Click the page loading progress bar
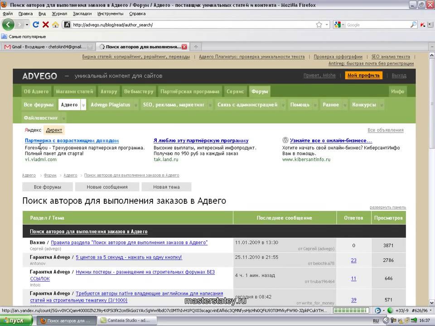435x326 pixels. [x=352, y=311]
